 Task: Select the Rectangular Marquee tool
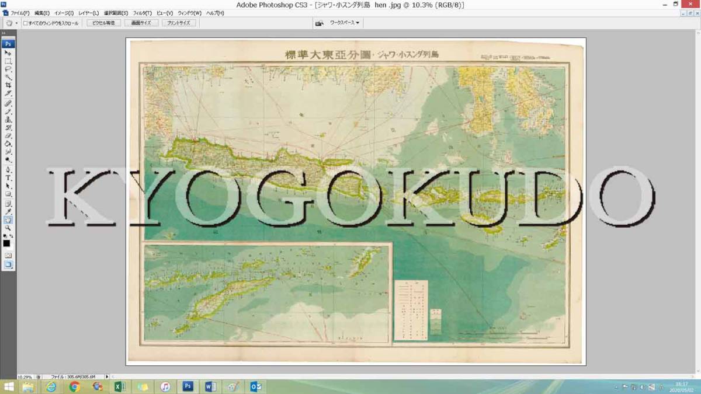pos(8,61)
